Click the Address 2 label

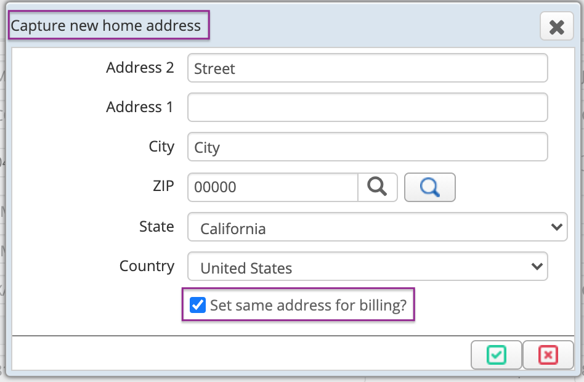point(140,68)
